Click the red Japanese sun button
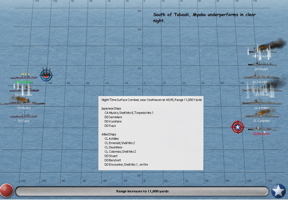This screenshot has height=201, width=288. pos(7,191)
